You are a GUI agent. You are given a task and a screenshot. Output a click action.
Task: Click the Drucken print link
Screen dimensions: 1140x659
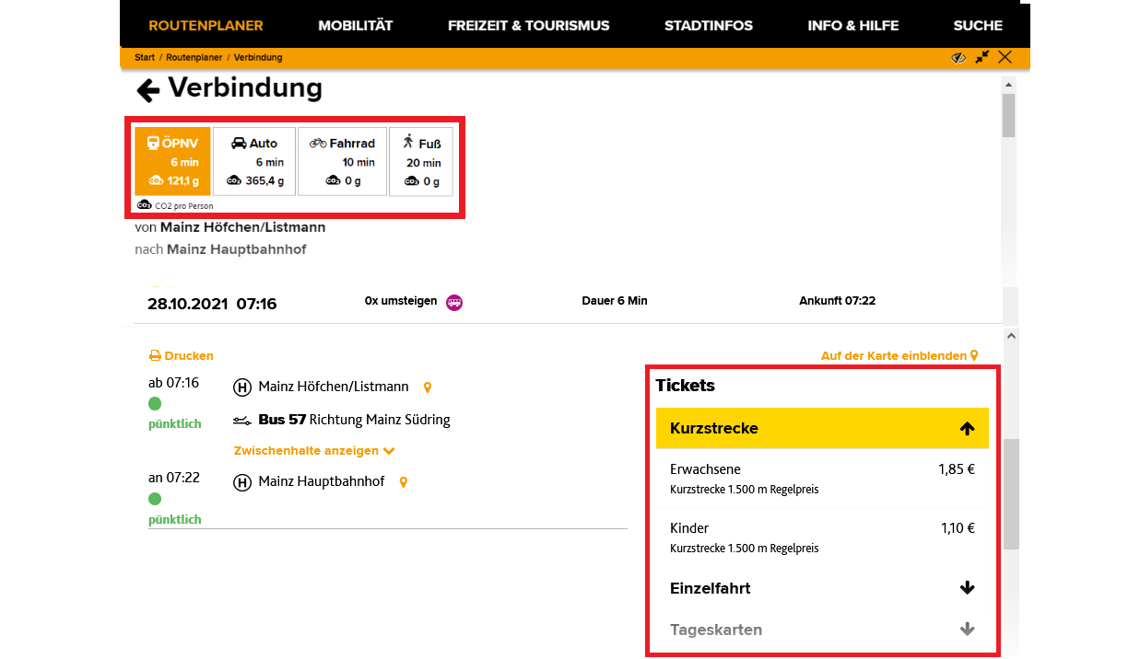[182, 355]
